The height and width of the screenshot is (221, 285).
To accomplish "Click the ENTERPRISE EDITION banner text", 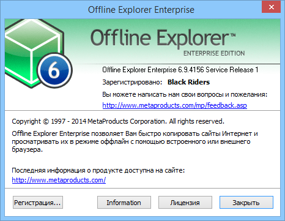I will click(x=214, y=53).
